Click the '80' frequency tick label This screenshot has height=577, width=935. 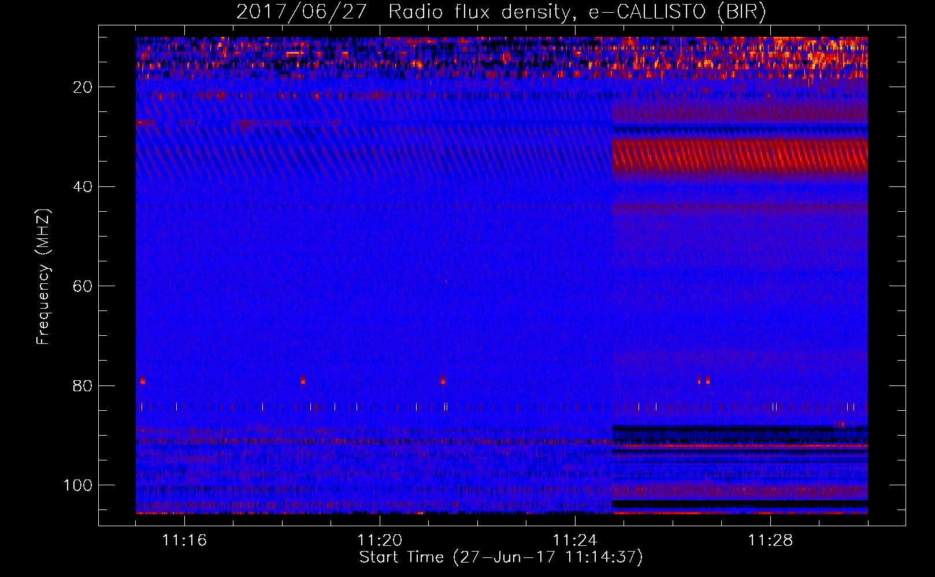[83, 386]
